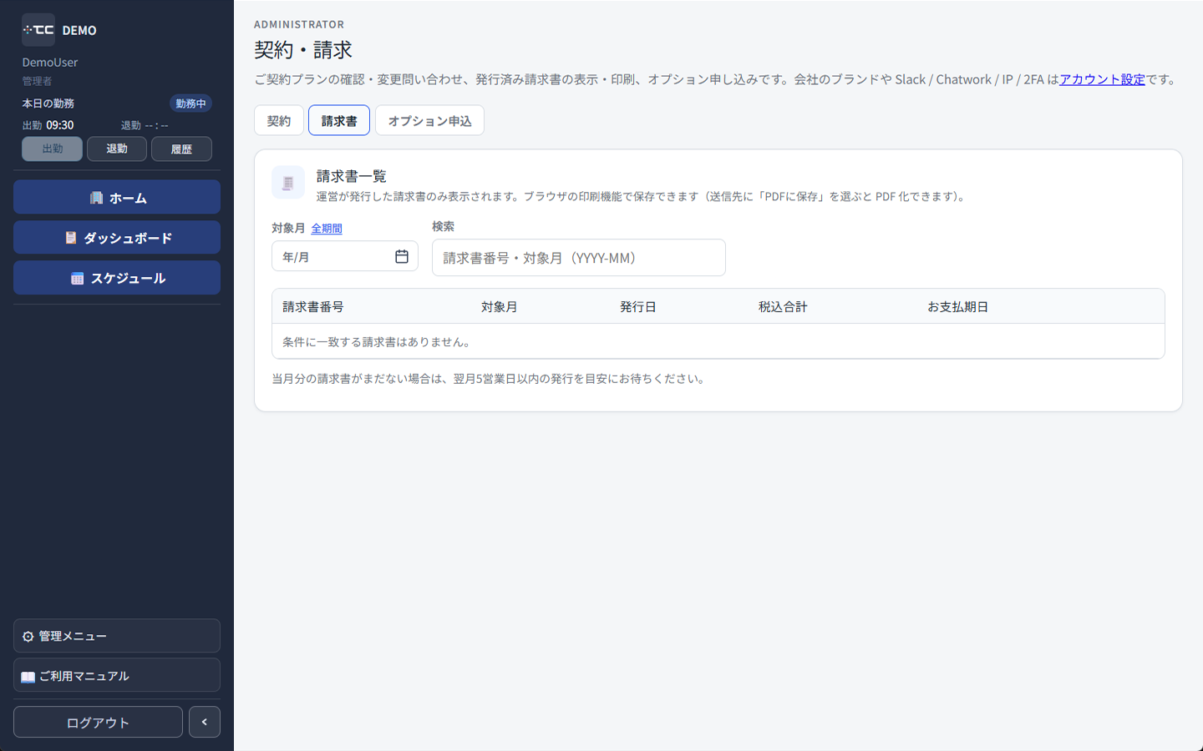This screenshot has height=751, width=1203.
Task: Click the 契約・請求 page title
Action: click(x=303, y=50)
